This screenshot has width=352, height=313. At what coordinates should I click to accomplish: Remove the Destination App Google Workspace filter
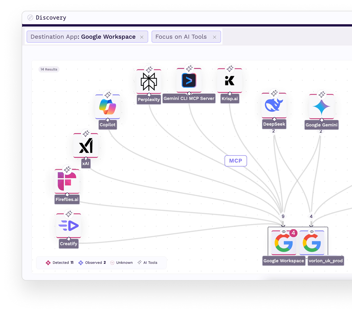142,37
